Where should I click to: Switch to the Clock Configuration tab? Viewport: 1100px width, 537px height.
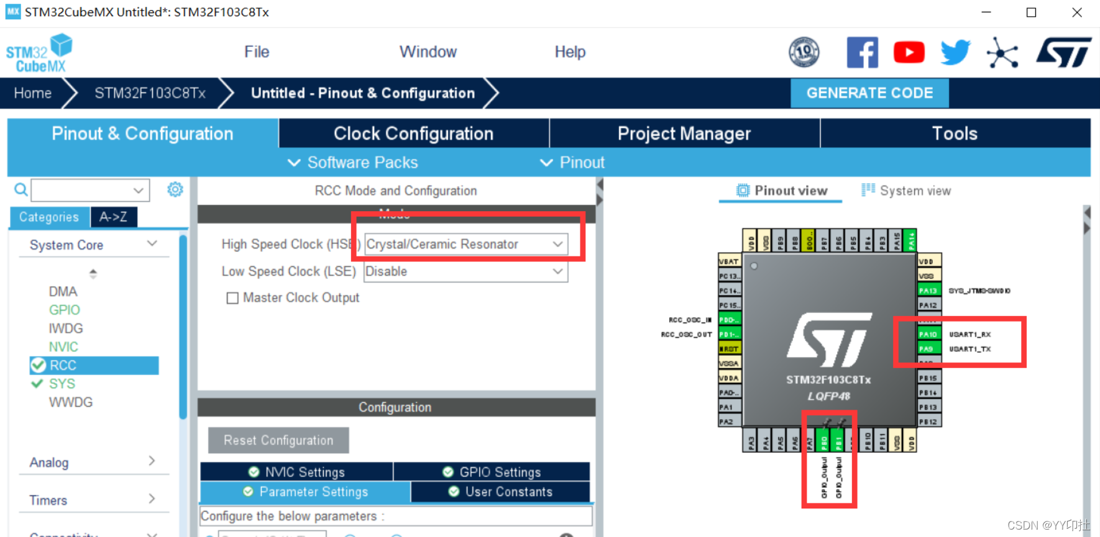click(x=414, y=133)
